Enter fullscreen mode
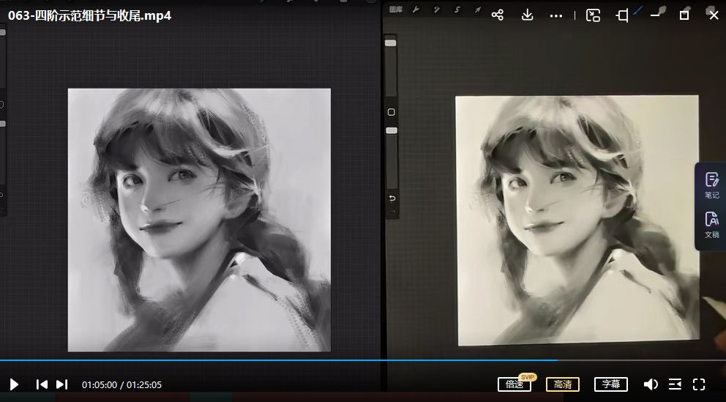This screenshot has height=402, width=726. [698, 384]
